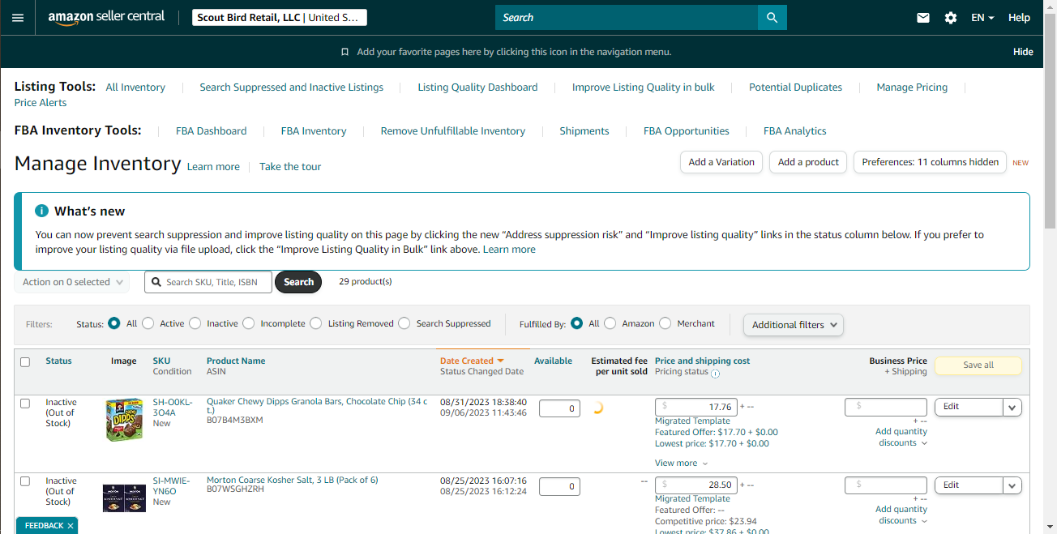1057x534 pixels.
Task: Click Hide in the favorites bar
Action: point(1023,52)
